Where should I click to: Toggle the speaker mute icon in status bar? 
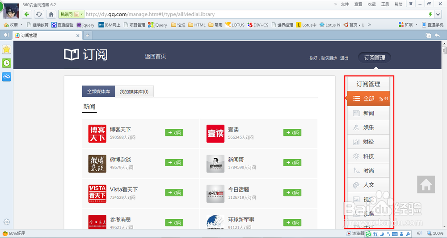tap(419, 234)
